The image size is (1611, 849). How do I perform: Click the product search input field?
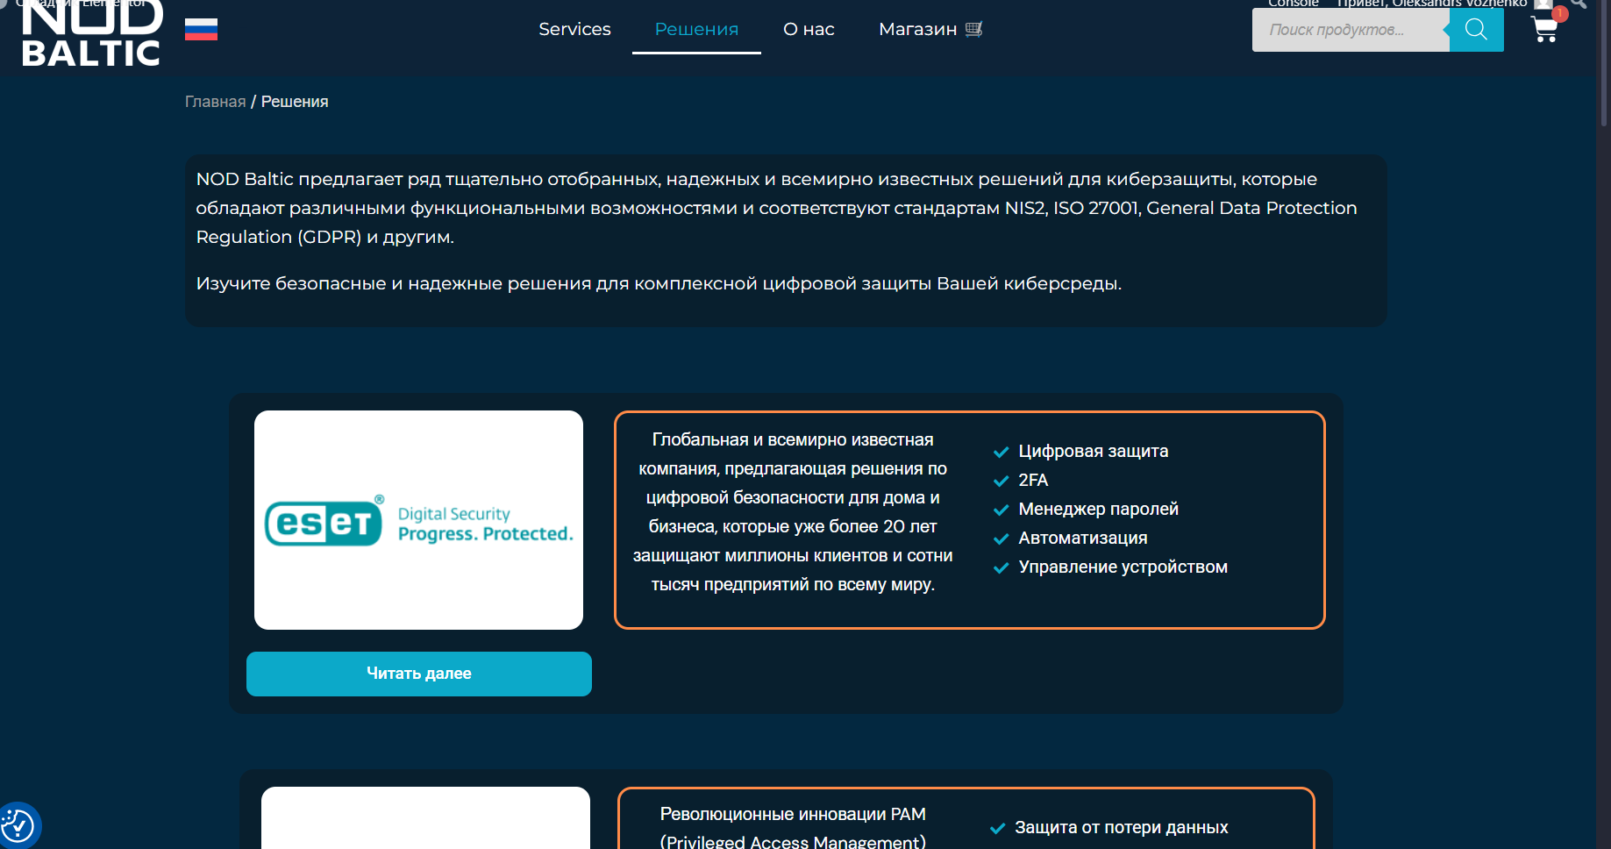(x=1351, y=29)
